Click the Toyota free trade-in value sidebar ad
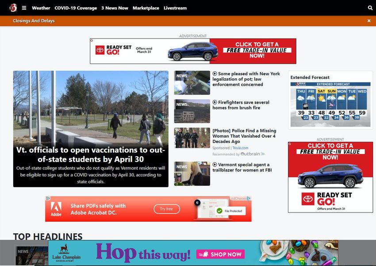This screenshot has width=376, height=266. (330, 177)
